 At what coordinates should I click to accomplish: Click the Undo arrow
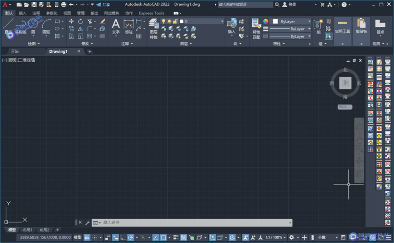pyautogui.click(x=72, y=4)
